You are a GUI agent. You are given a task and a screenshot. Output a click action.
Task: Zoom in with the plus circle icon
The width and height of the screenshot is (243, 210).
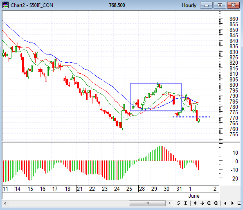pos(216,203)
